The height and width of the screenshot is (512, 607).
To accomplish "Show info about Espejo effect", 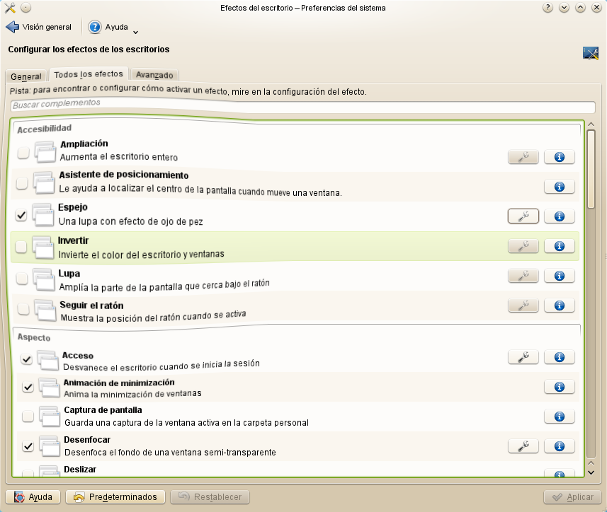I will pyautogui.click(x=559, y=216).
